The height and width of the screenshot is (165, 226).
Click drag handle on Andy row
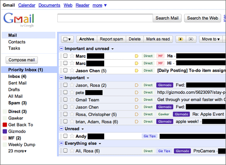tap(61, 136)
